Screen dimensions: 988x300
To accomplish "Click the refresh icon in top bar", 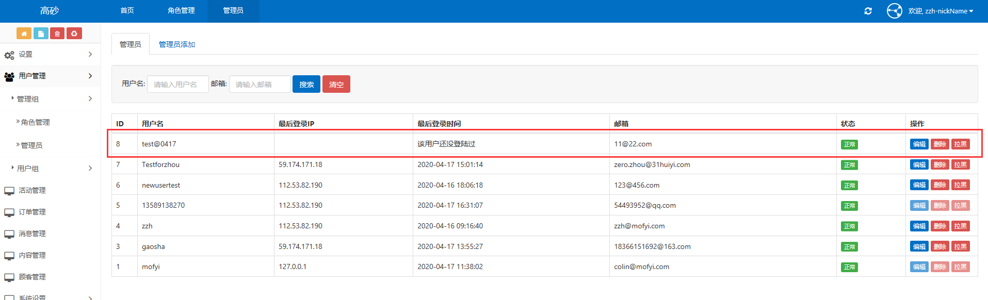I will (x=868, y=11).
